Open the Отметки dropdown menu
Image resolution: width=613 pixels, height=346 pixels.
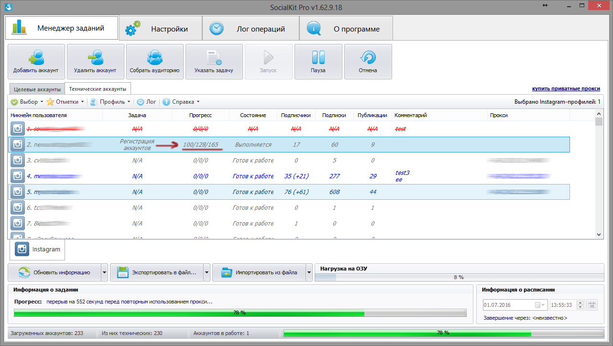[65, 102]
